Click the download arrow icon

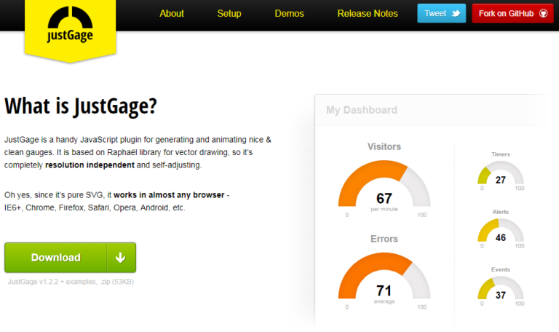click(x=121, y=258)
